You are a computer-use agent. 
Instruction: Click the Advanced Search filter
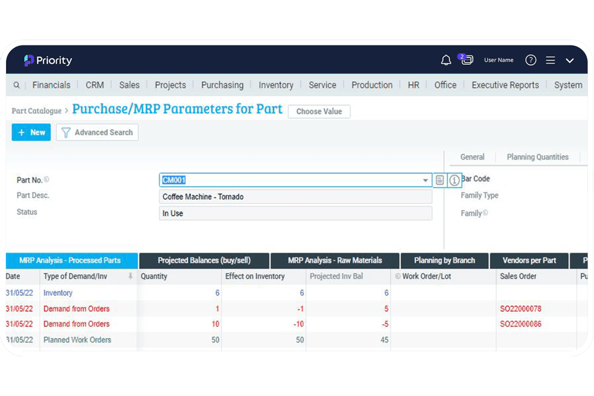[x=97, y=132]
